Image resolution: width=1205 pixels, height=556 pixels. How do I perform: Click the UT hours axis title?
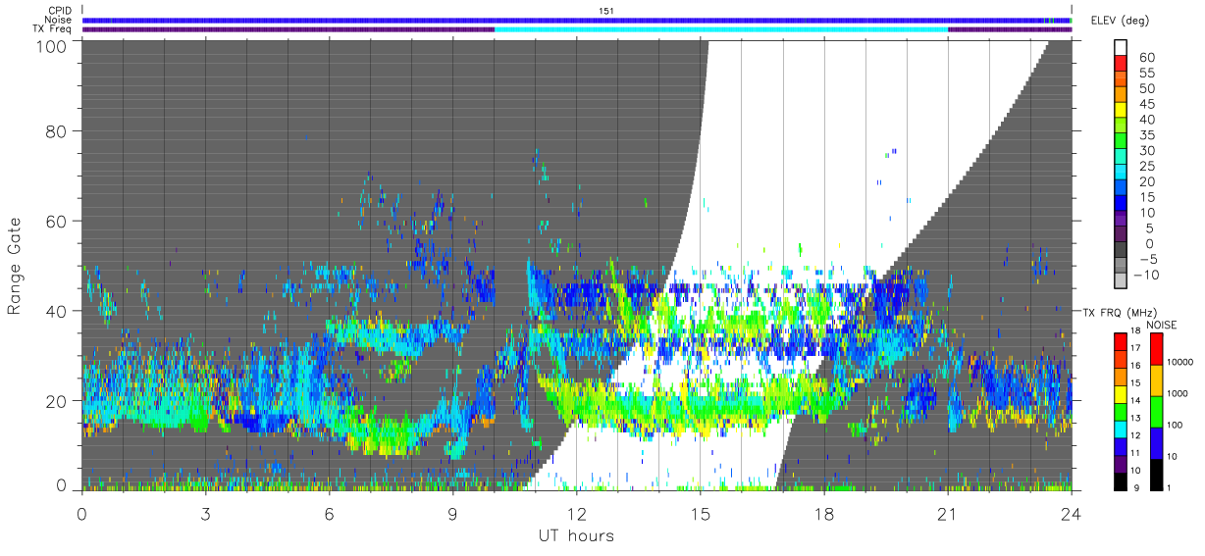click(x=575, y=535)
